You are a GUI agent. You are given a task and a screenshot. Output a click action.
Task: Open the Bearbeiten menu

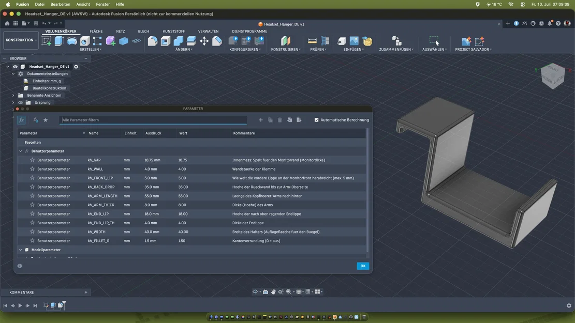tap(60, 5)
